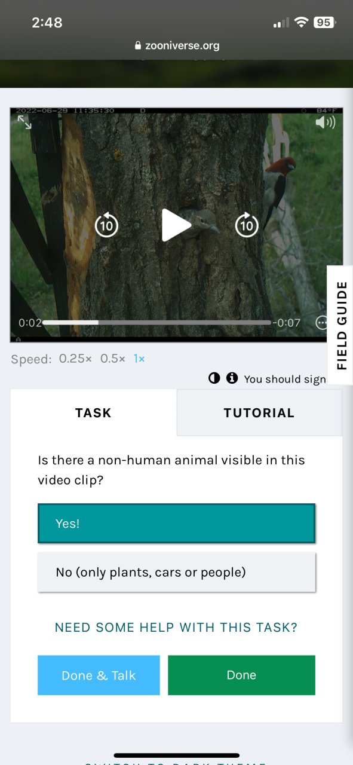The image size is (353, 765).
Task: Tap the lock icon beside zooniverse.org
Action: 139,45
